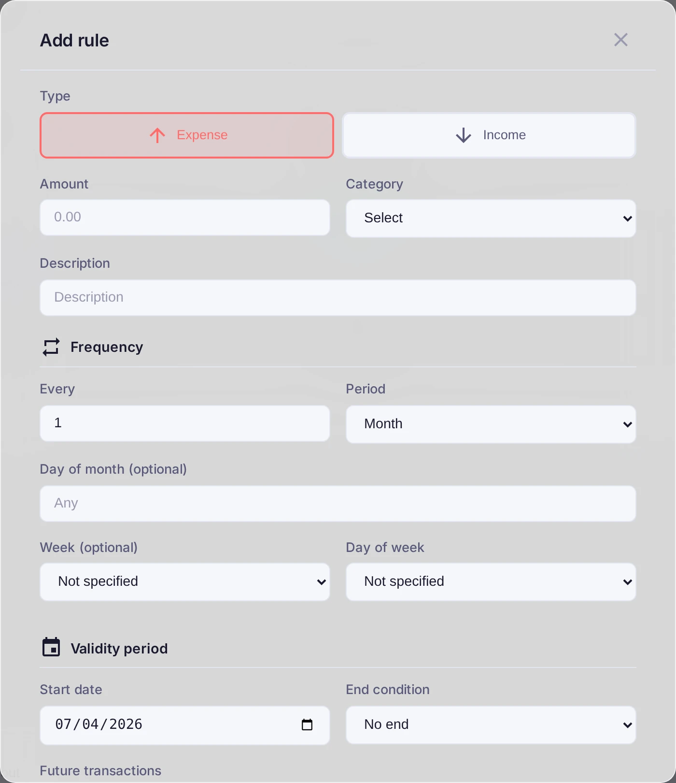Viewport: 676px width, 783px height.
Task: Click the down arrow icon on Income
Action: (464, 135)
